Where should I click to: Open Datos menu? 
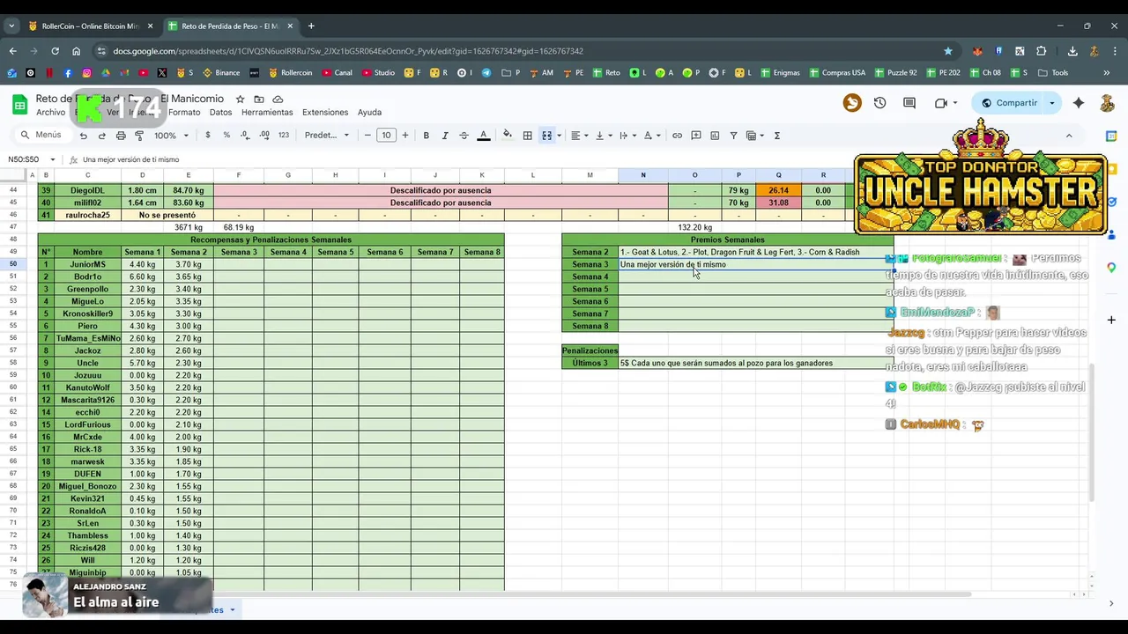click(x=221, y=113)
